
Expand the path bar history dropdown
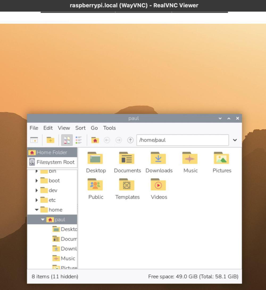tap(235, 140)
